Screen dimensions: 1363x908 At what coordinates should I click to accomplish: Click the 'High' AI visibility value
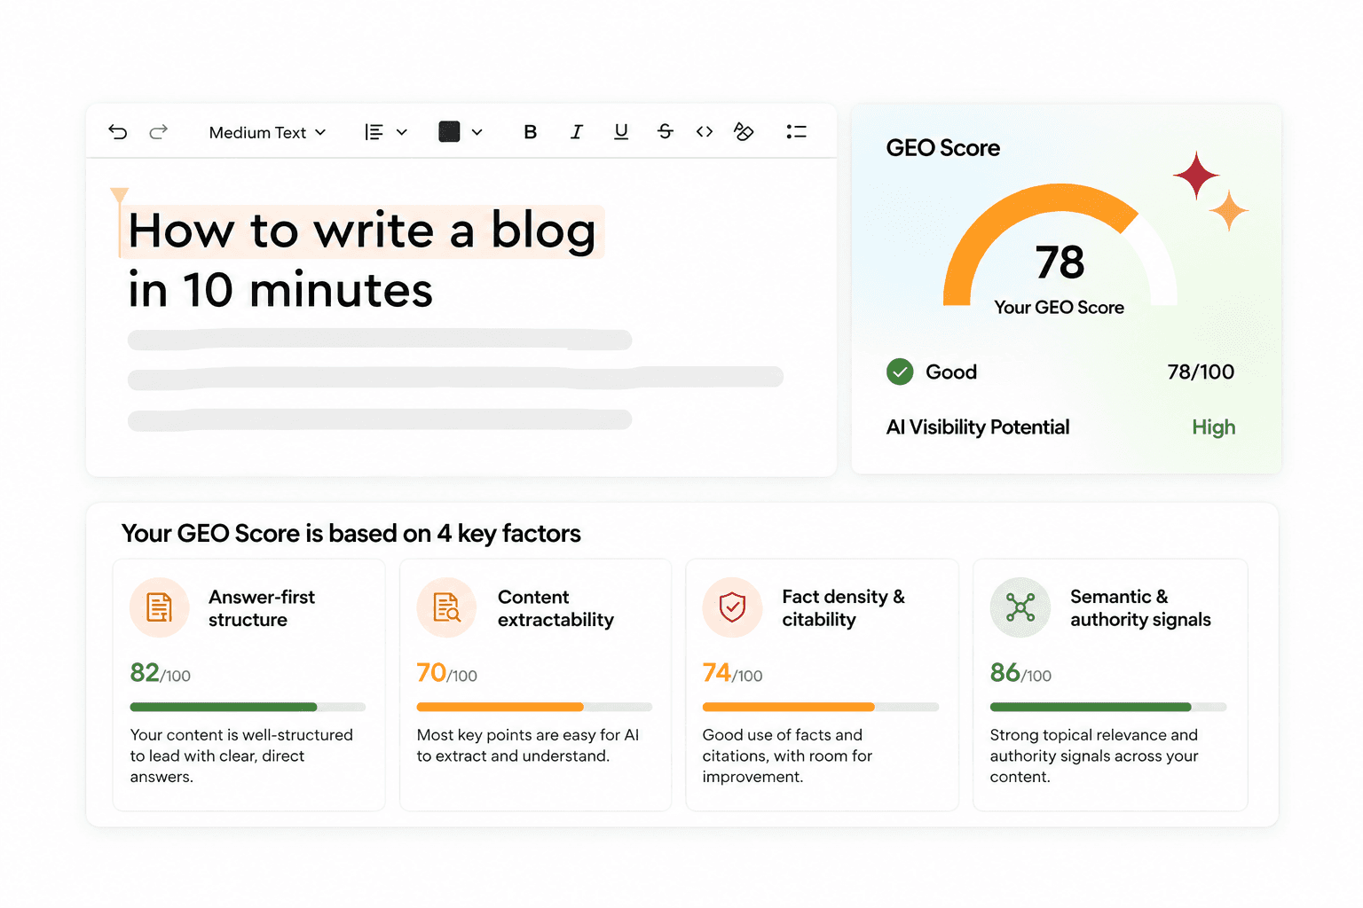coord(1213,427)
